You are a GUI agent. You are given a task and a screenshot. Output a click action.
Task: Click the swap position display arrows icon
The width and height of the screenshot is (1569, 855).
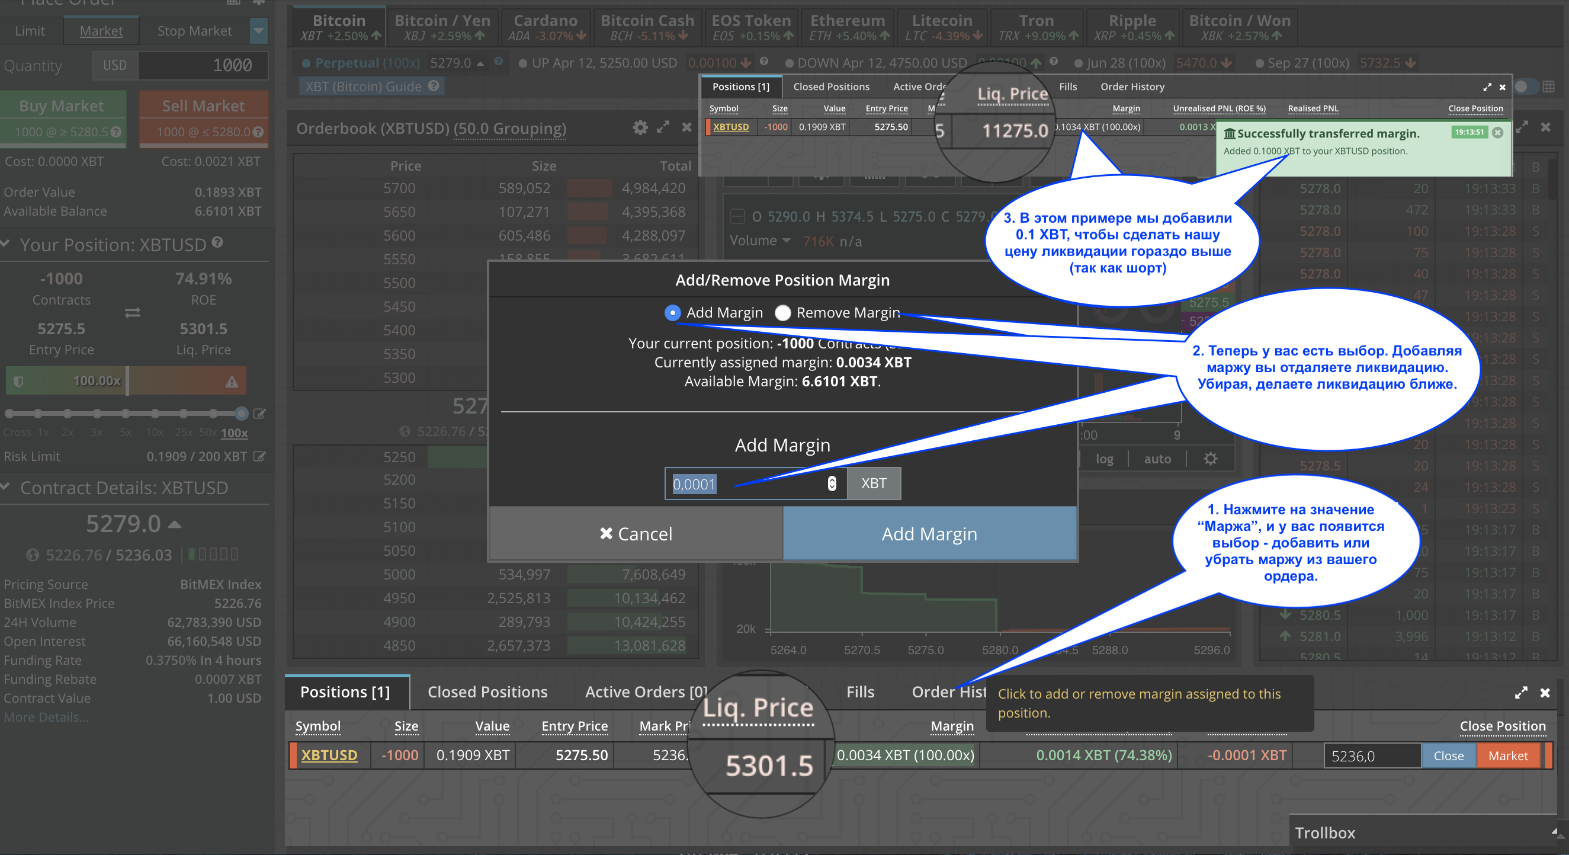(x=133, y=313)
